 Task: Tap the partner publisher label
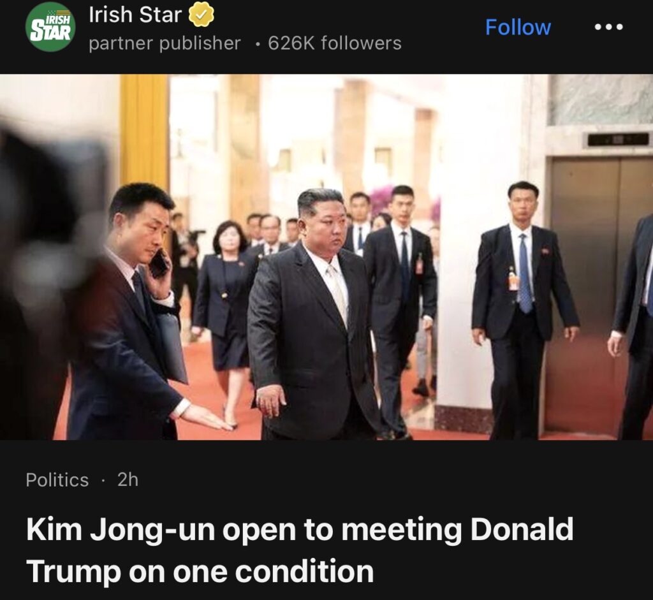tap(165, 43)
